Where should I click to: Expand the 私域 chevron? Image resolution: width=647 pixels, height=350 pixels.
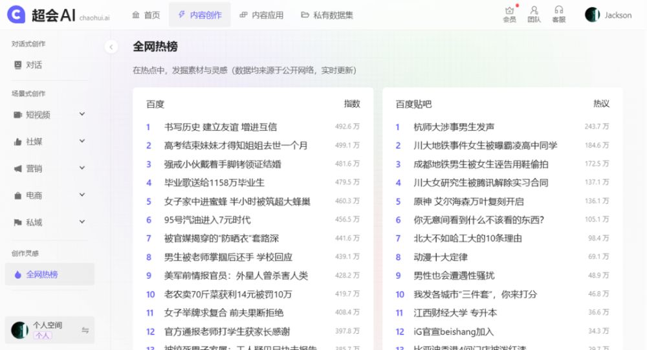click(82, 222)
